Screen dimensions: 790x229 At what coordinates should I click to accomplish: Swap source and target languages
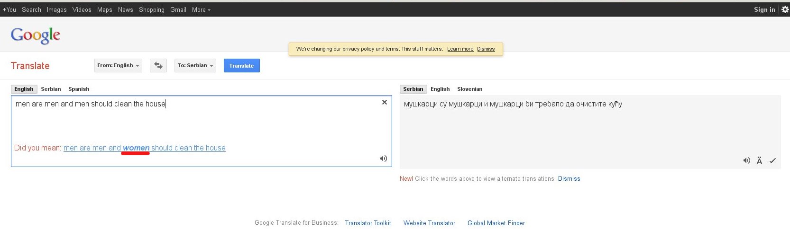[x=158, y=65]
